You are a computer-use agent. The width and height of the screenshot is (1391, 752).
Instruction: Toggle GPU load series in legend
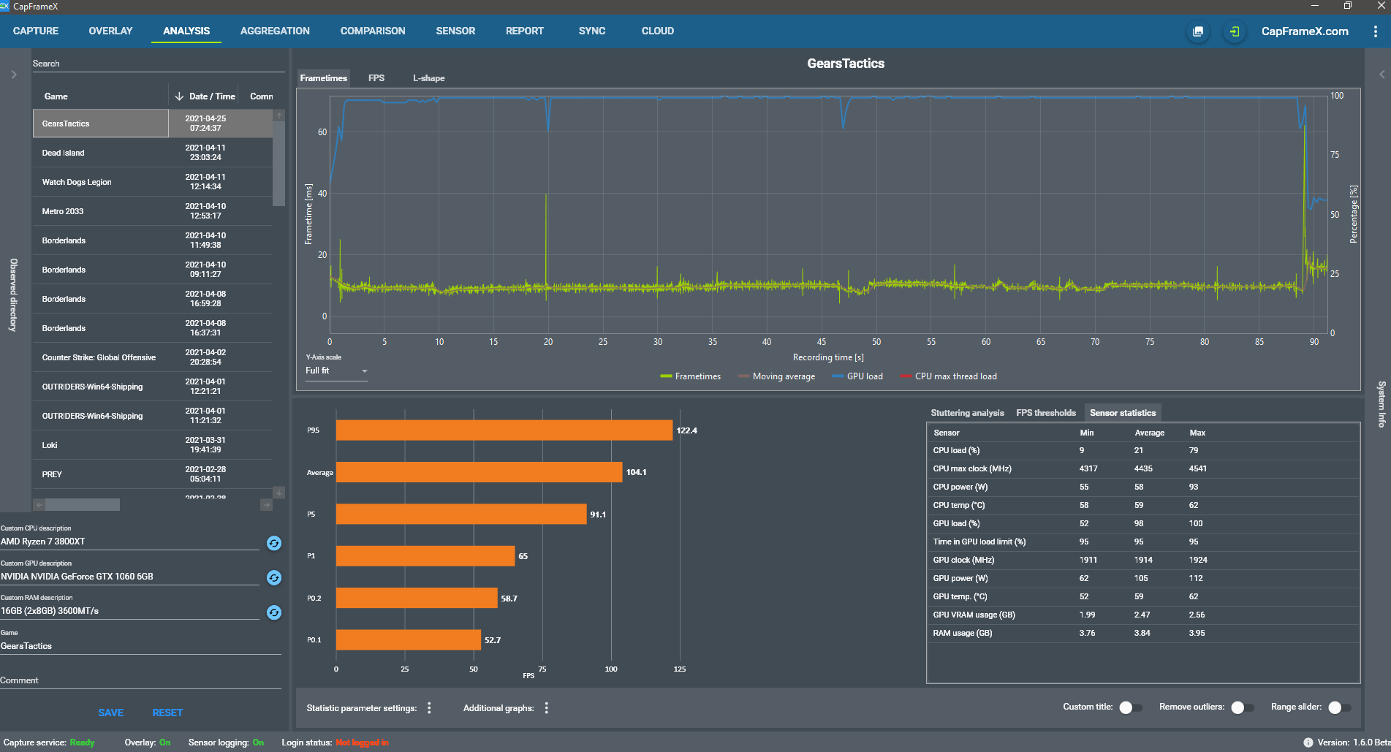click(857, 376)
